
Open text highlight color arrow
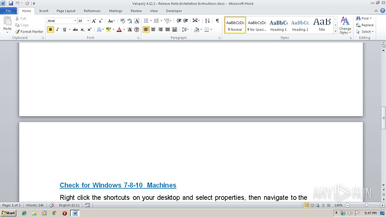pos(113,30)
